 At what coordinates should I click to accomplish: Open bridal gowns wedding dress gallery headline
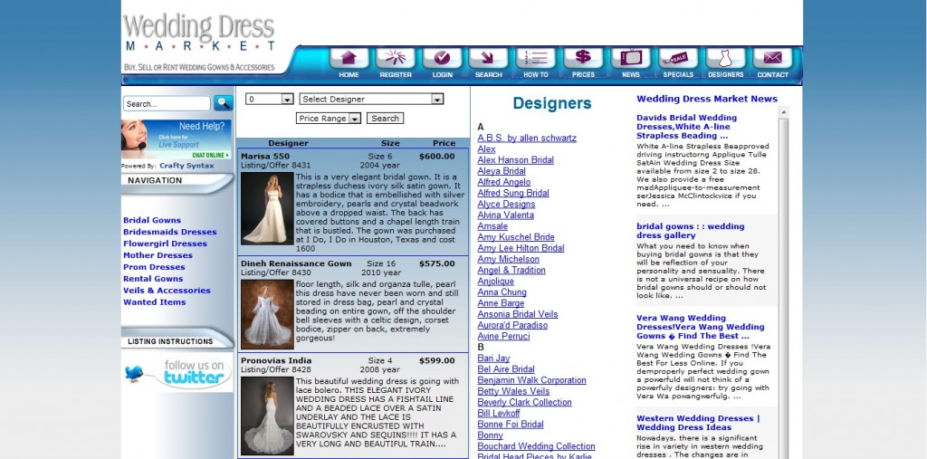(691, 231)
